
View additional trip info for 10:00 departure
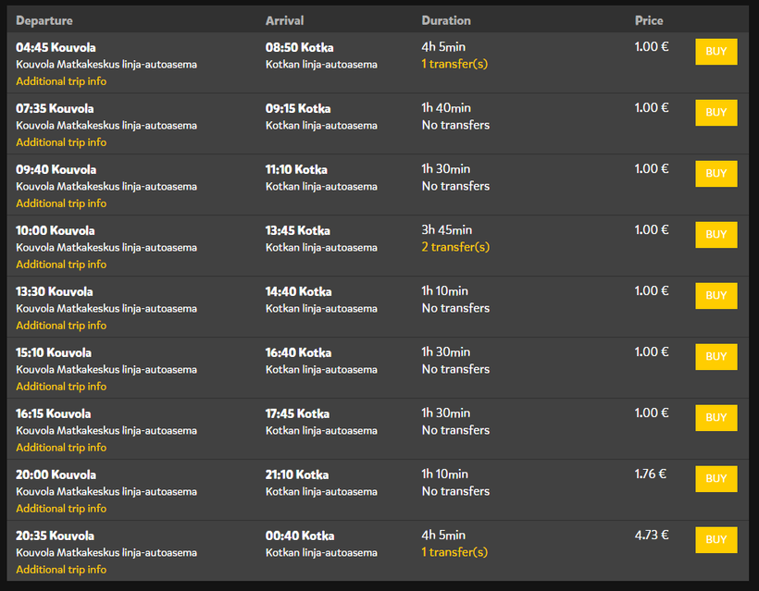[61, 265]
